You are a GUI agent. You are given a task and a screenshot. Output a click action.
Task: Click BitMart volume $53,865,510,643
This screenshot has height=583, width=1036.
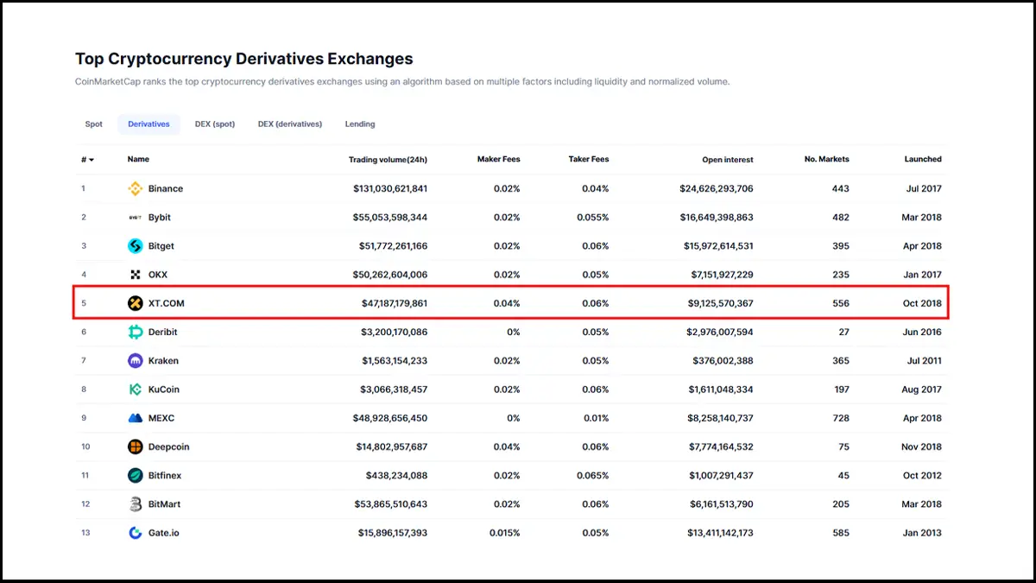click(x=391, y=504)
